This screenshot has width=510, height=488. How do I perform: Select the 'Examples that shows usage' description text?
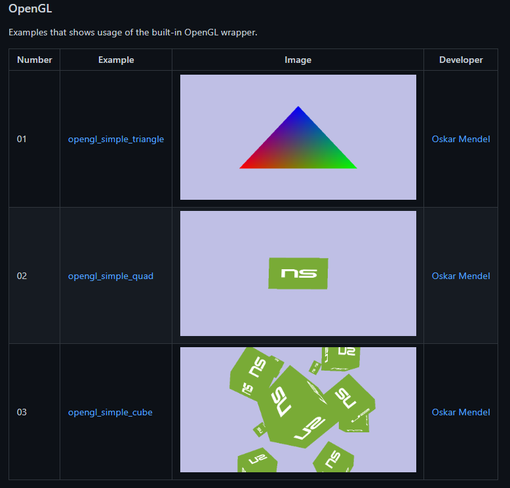tap(133, 33)
